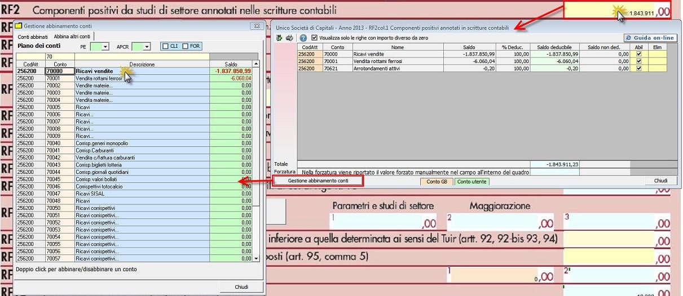The height and width of the screenshot is (296, 683).
Task: Uncheck Abil checkbox for Arrotondamenti attivi row
Action: (x=638, y=68)
